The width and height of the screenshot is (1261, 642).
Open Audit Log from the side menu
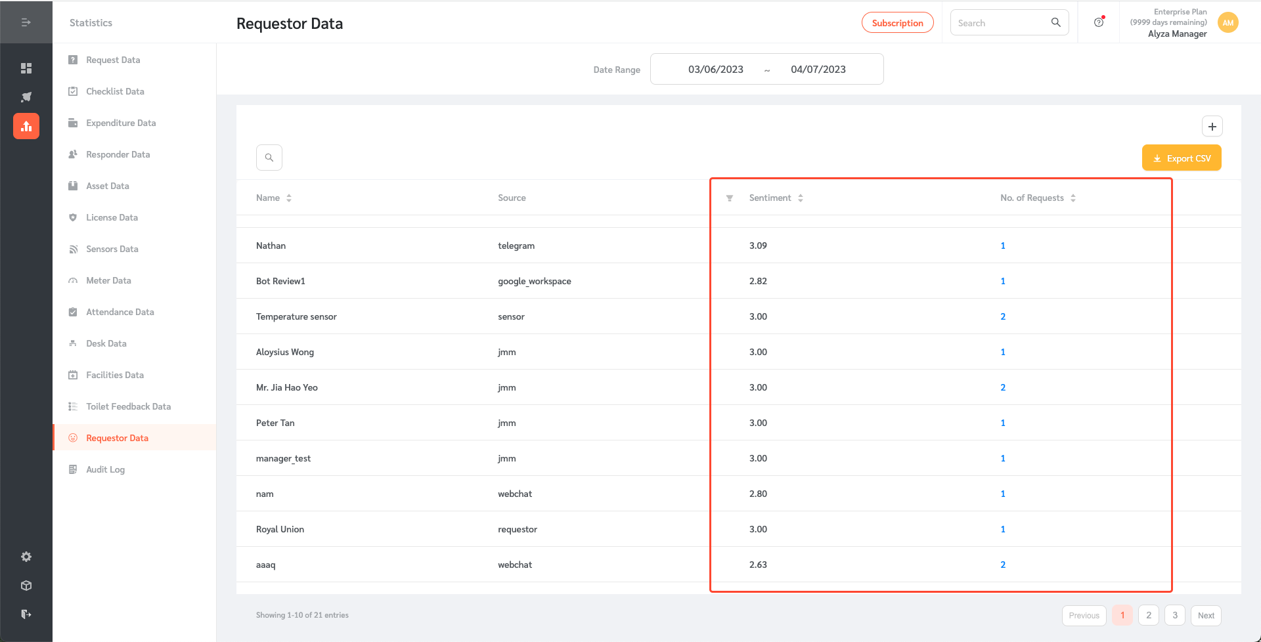click(x=105, y=469)
